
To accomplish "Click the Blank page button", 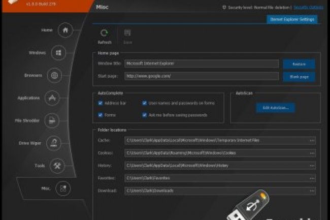I will (299, 77).
